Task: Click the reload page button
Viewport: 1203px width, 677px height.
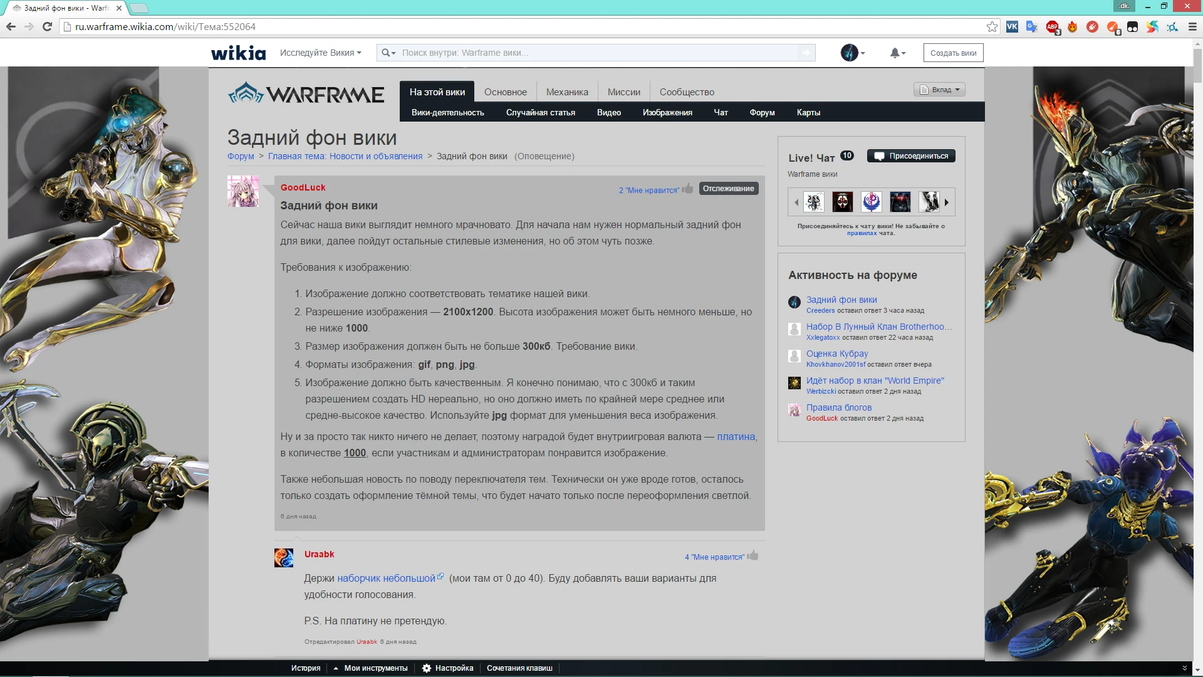Action: pos(47,27)
